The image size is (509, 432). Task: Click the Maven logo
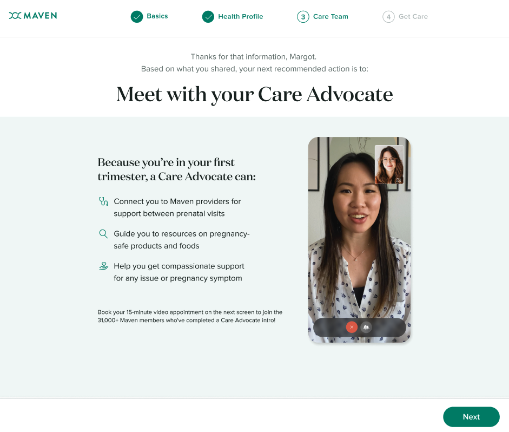(33, 16)
